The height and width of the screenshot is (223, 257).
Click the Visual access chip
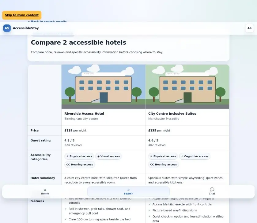point(108,156)
